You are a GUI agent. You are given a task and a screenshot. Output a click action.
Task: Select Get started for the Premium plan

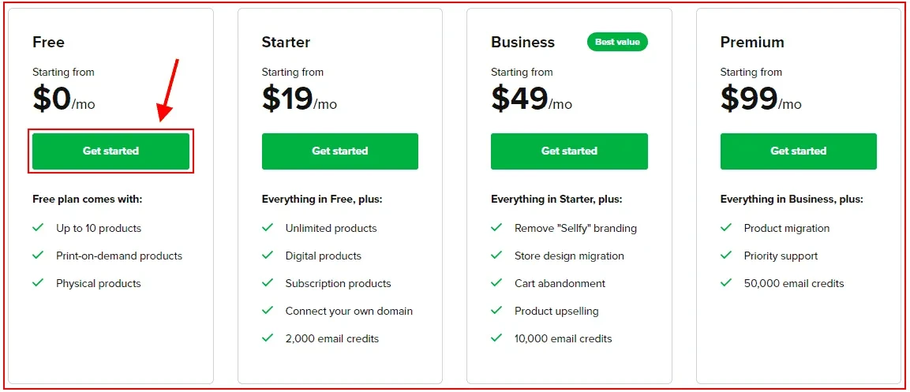(x=799, y=151)
